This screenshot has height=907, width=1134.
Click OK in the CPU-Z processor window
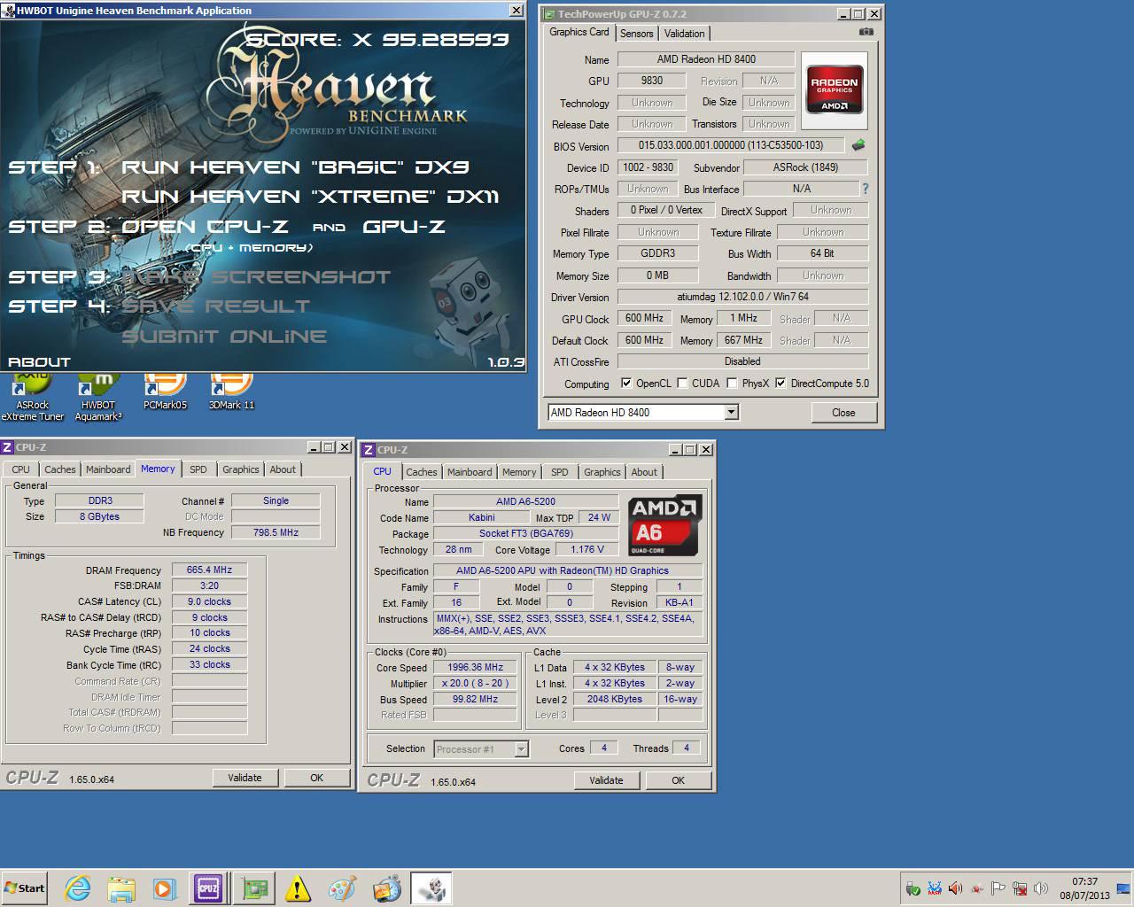click(678, 780)
